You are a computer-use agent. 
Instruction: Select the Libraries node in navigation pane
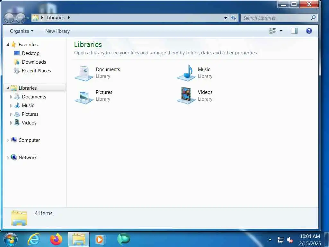pyautogui.click(x=35, y=88)
